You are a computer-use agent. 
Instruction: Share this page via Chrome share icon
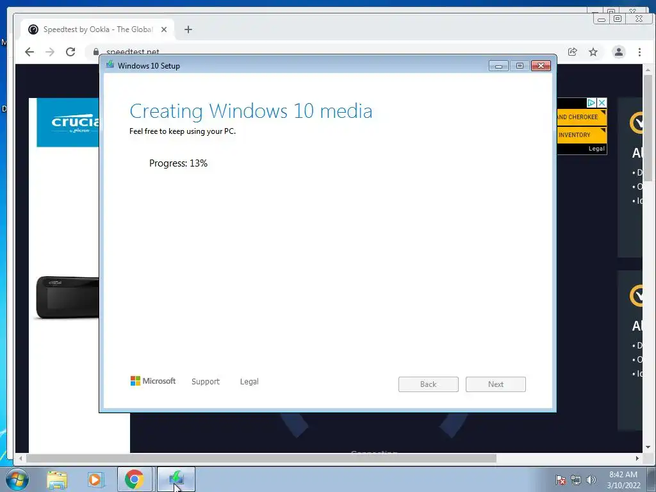pyautogui.click(x=572, y=52)
